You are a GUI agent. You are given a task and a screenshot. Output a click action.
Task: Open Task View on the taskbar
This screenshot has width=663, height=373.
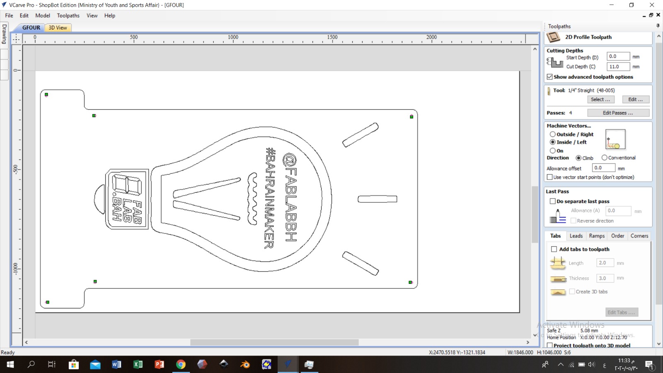tap(52, 364)
